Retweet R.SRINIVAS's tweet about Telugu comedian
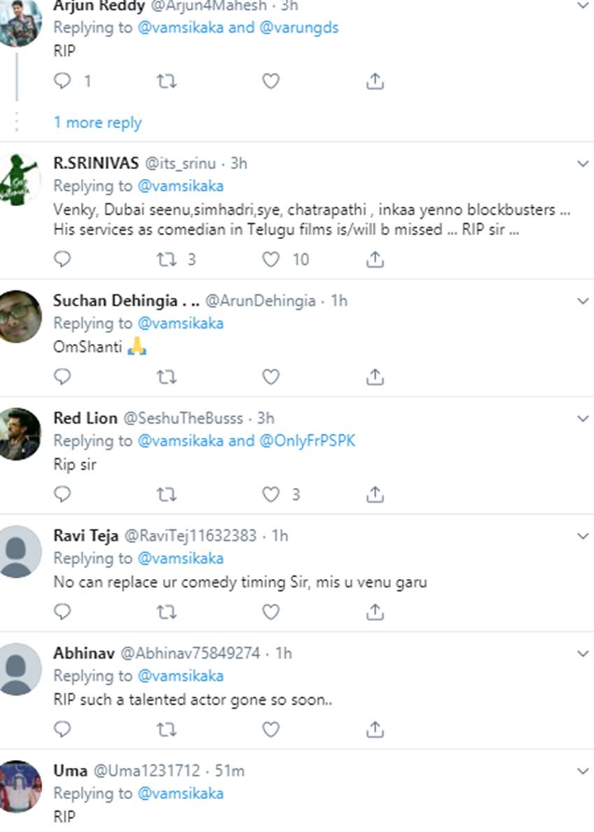The height and width of the screenshot is (832, 594). click(166, 260)
